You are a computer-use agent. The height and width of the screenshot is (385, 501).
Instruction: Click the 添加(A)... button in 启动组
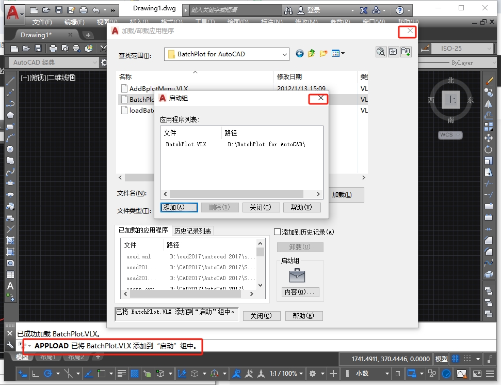pos(179,207)
